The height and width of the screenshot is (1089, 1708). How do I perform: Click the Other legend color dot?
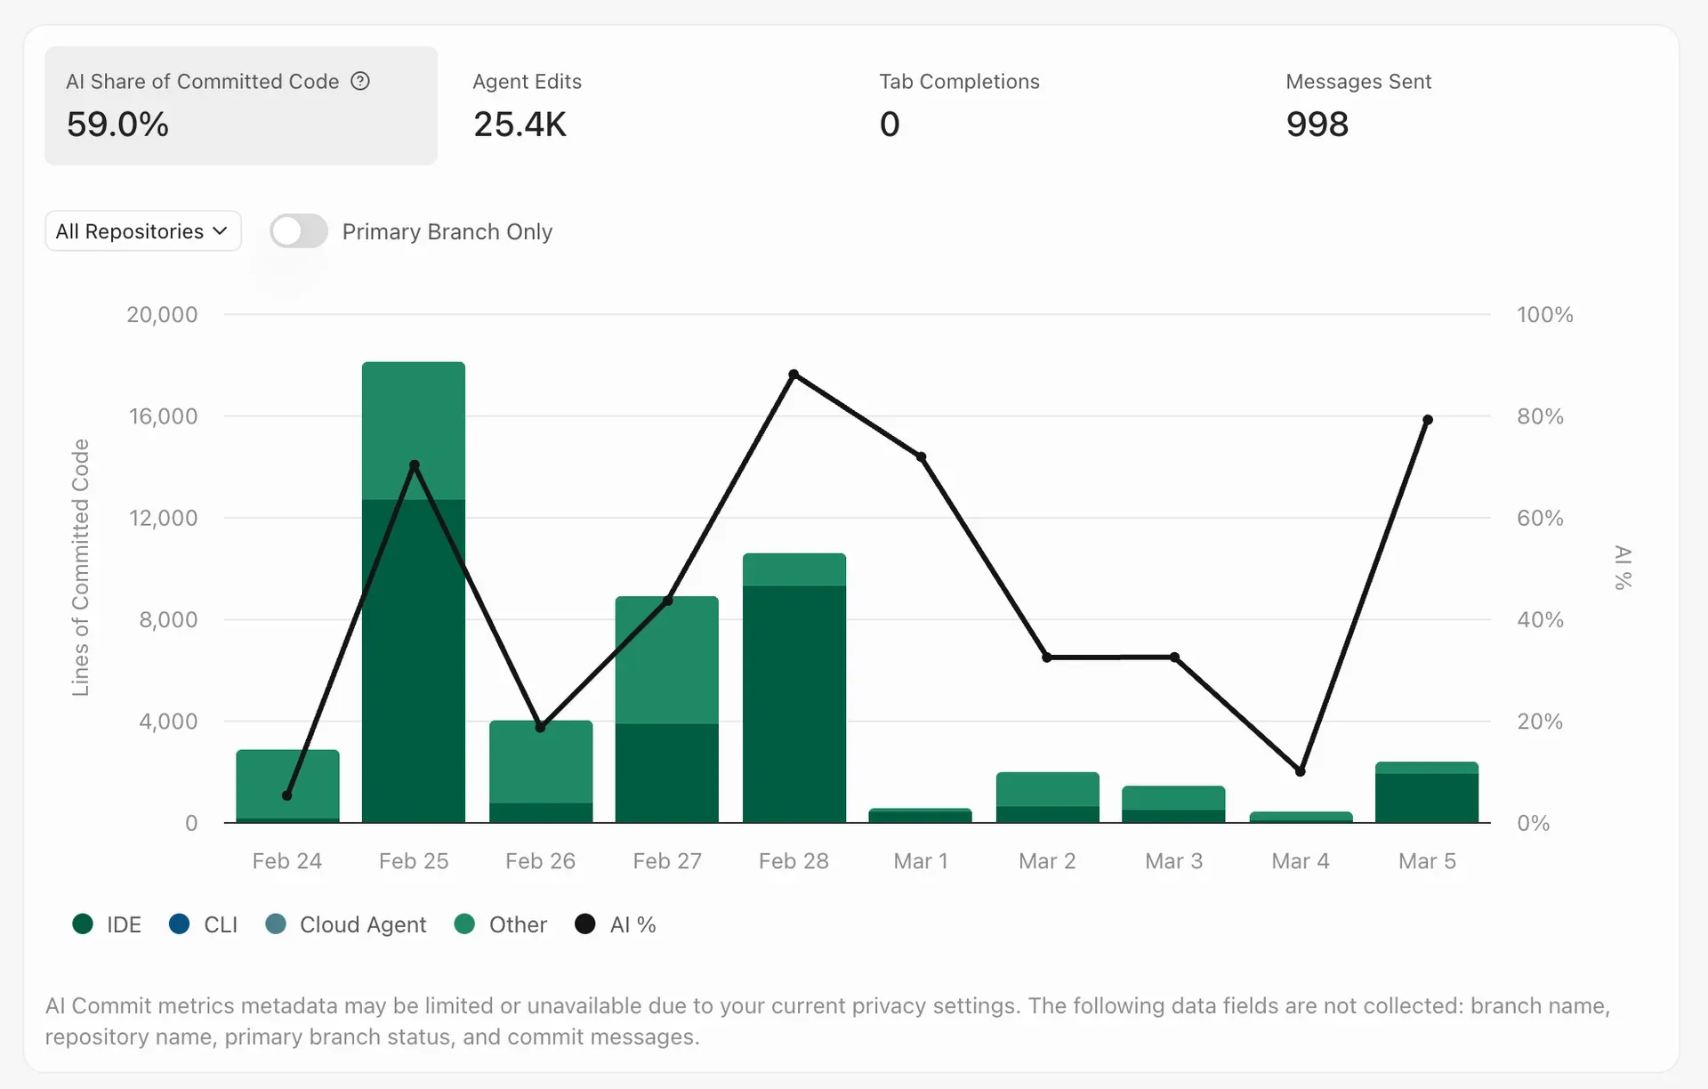464,924
